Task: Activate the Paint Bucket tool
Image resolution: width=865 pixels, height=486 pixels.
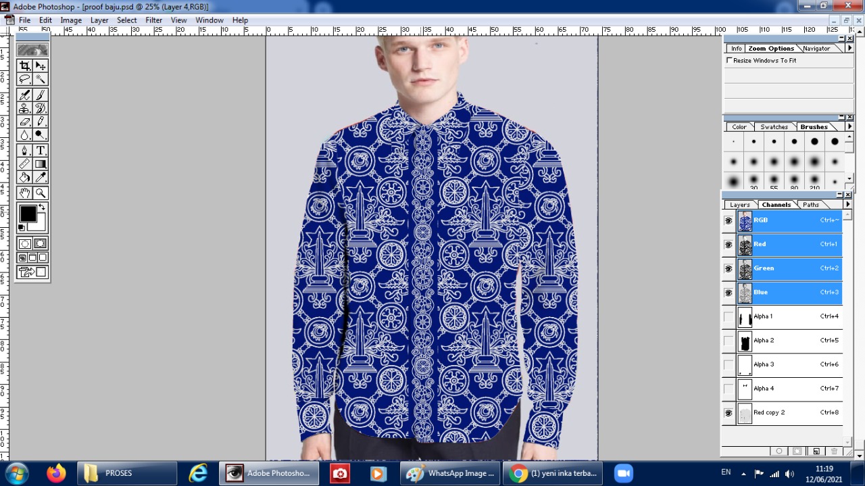Action: [25, 178]
